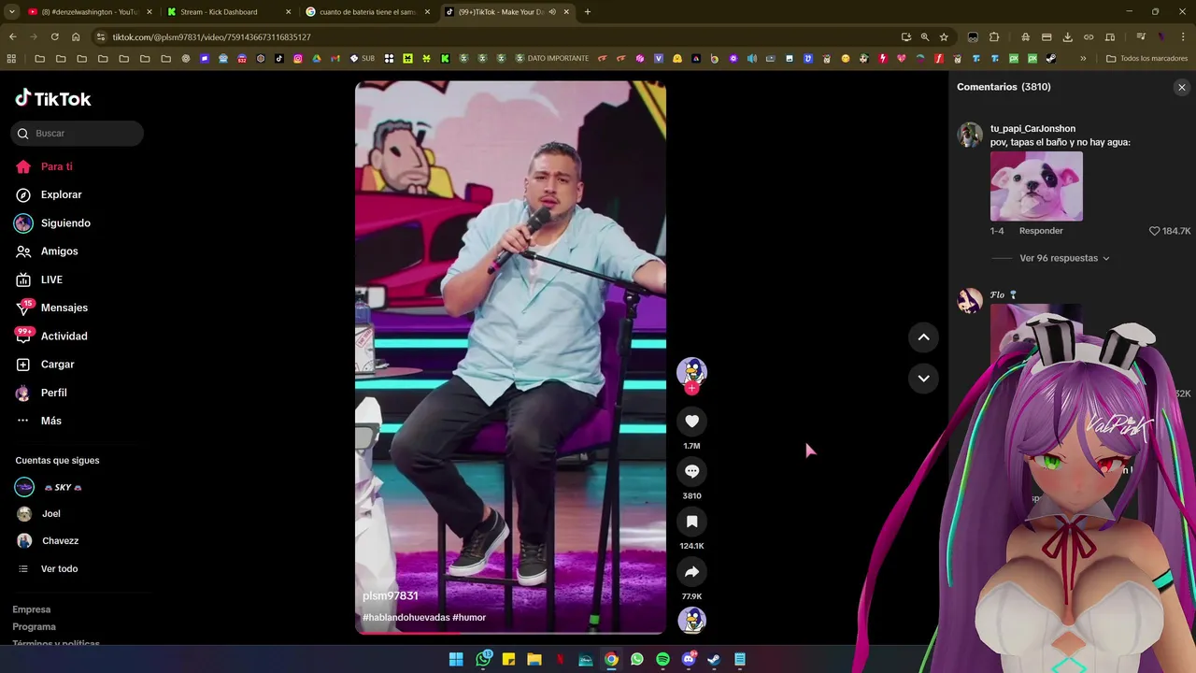
Task: Save the video with the bookmark icon
Action: (x=691, y=522)
